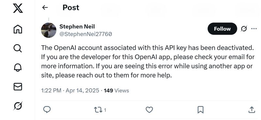Reply to Stephen Neil's post
This screenshot has width=261, height=120.
pyautogui.click(x=47, y=110)
